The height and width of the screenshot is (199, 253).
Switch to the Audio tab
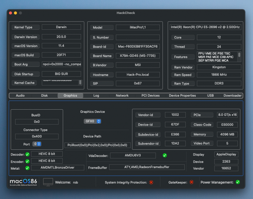tap(20, 95)
